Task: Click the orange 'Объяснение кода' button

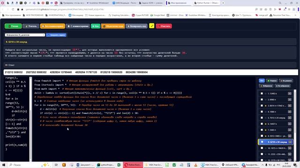Action: 113,26
